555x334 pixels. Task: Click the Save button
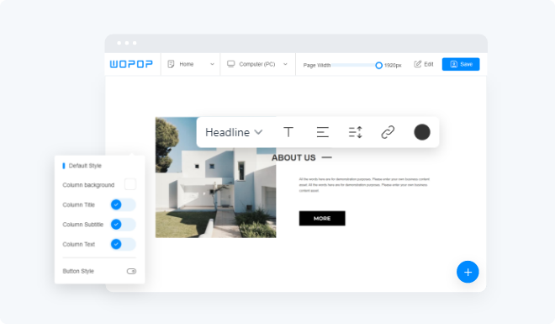point(461,64)
